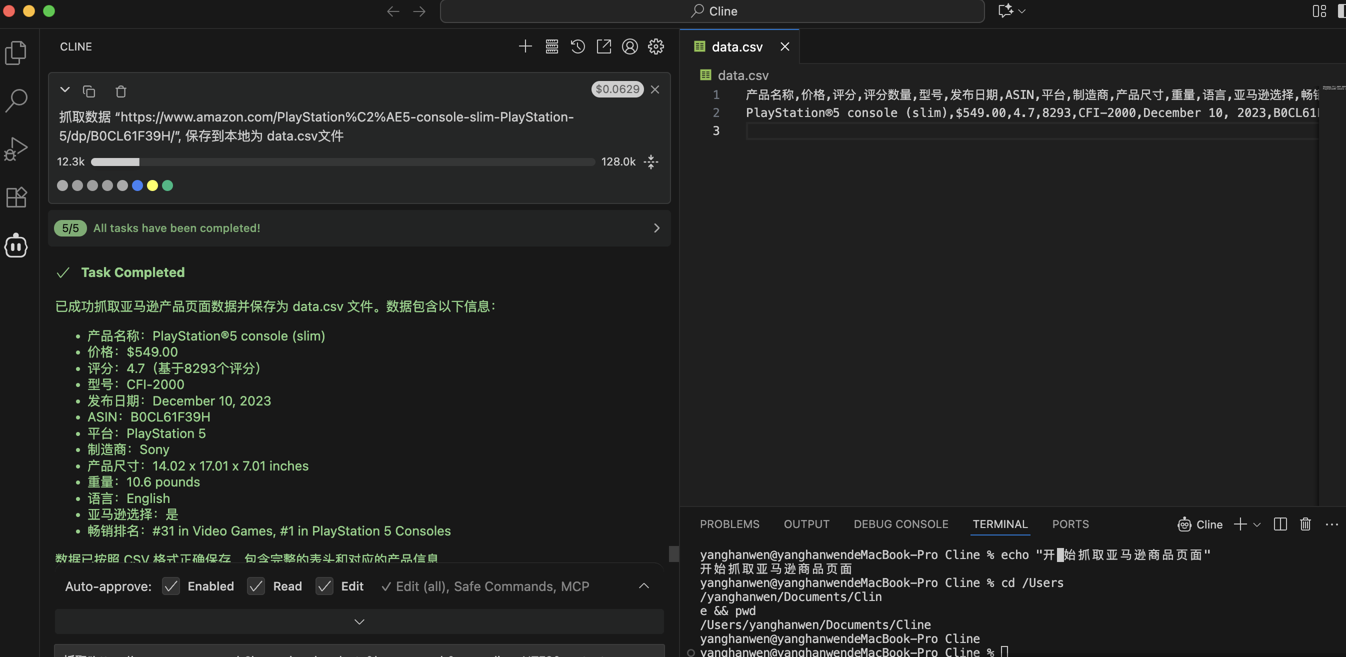Select the Cline terminal label
Viewport: 1346px width, 657px height.
(1200, 524)
